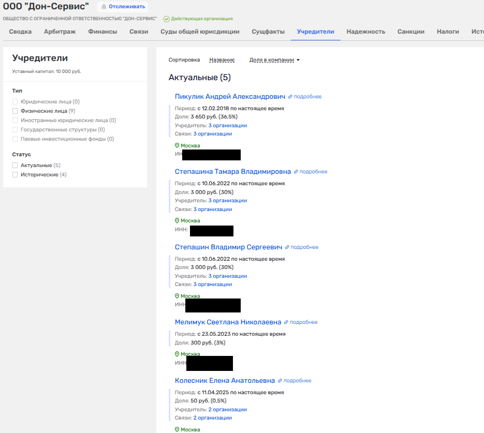Click the Москва location pin under Пикулик
The image size is (484, 433).
(177, 146)
